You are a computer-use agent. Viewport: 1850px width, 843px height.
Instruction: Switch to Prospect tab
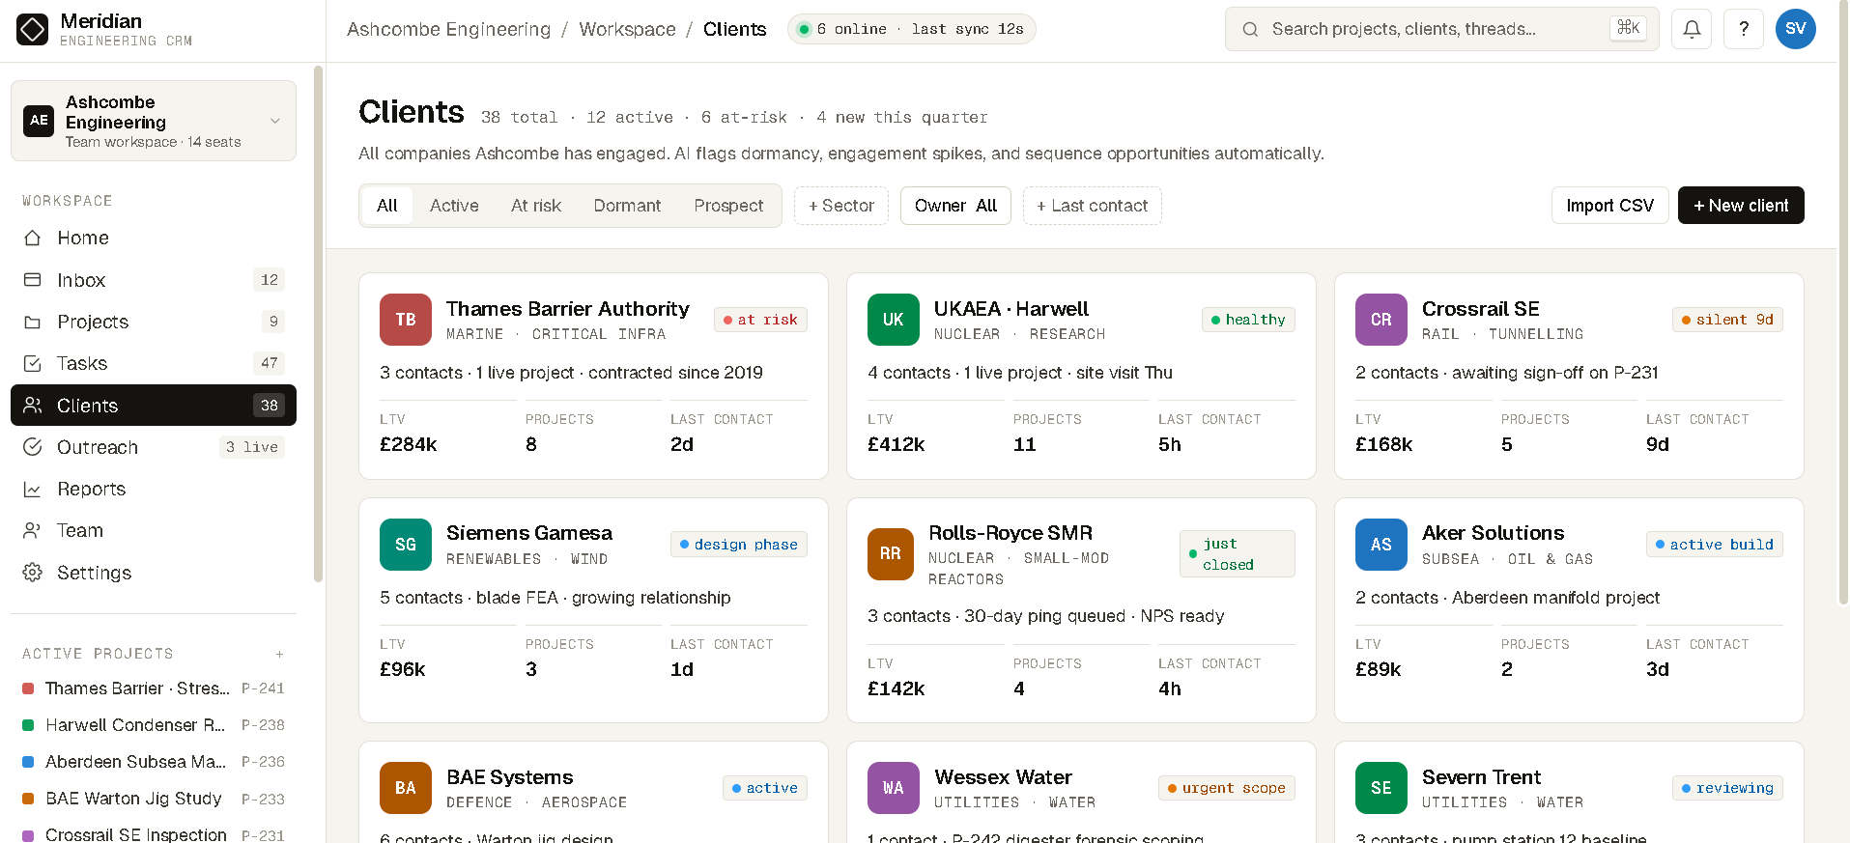point(728,206)
